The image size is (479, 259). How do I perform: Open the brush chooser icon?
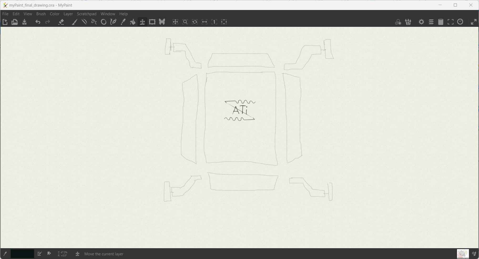[408, 22]
